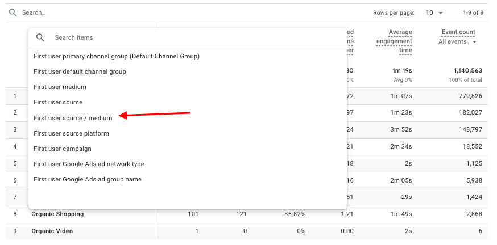Choose First user default channel group
This screenshot has width=497, height=245.
click(x=80, y=71)
